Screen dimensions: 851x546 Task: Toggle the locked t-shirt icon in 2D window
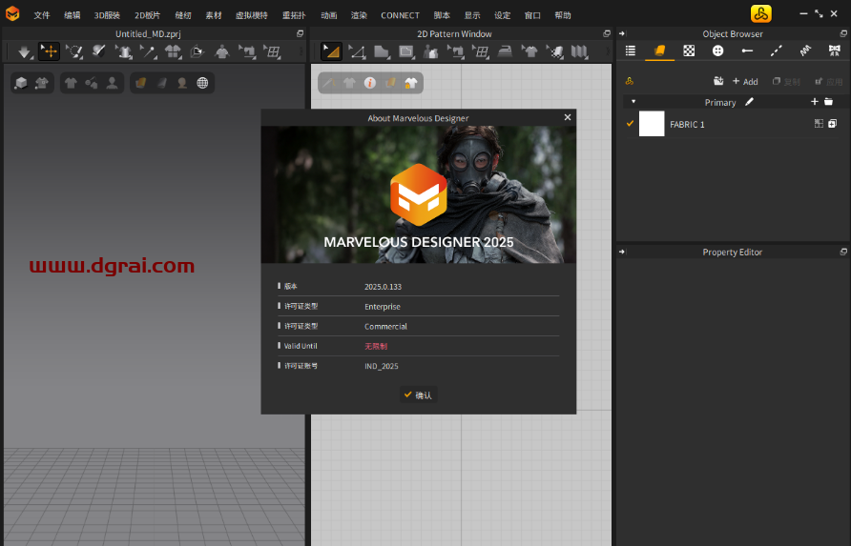tap(411, 83)
